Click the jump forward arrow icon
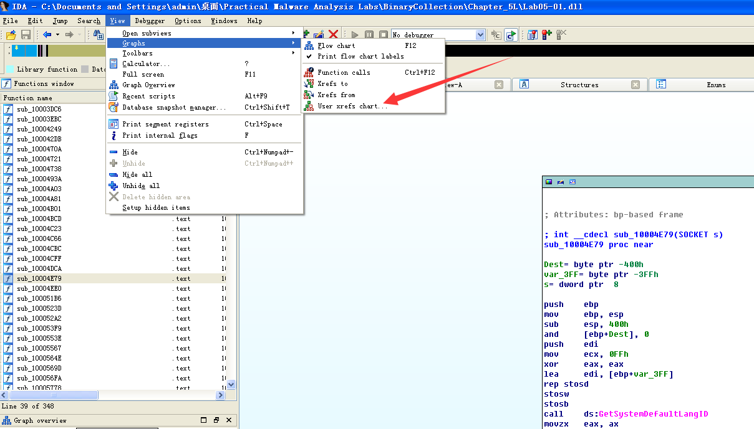 click(69, 35)
